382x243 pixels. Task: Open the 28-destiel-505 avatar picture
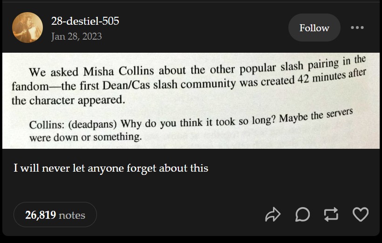click(27, 28)
